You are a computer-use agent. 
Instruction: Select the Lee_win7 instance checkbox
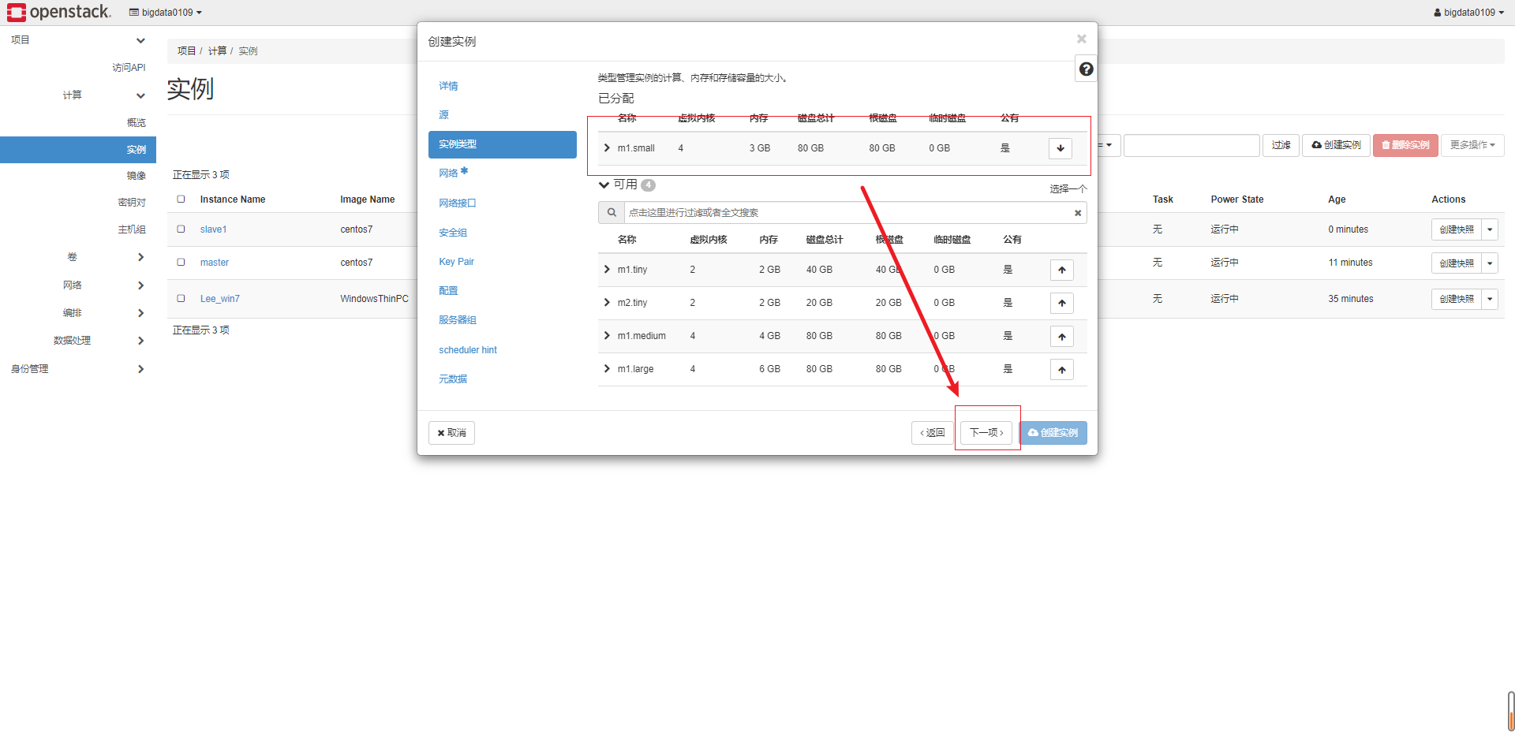181,298
